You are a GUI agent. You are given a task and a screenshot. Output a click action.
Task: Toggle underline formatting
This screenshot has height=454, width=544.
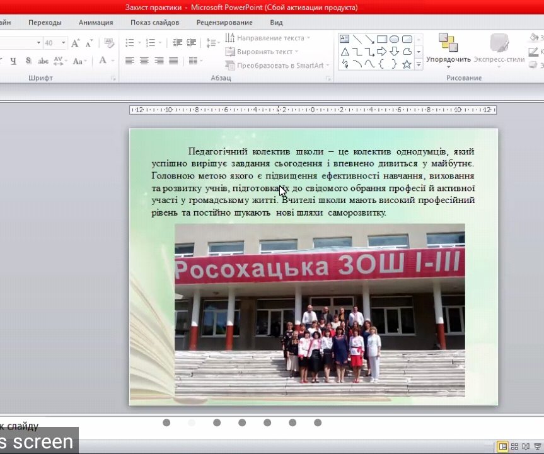[13, 61]
